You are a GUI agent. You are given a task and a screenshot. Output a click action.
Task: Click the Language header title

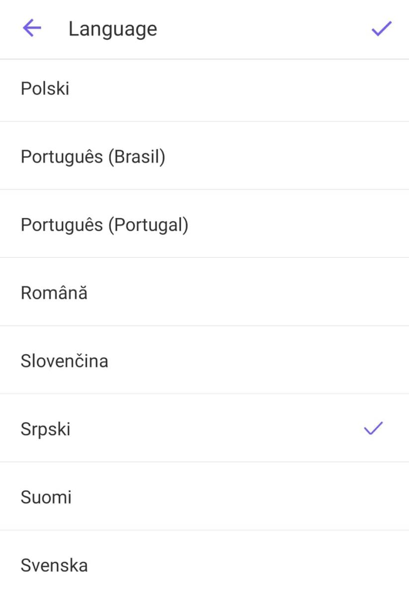click(113, 29)
